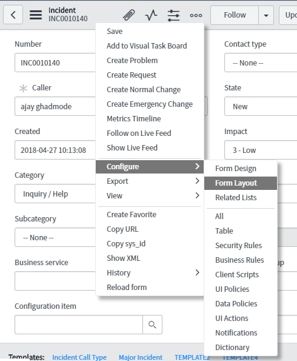Open personalize form sliders icon
297x361 pixels.
[173, 15]
